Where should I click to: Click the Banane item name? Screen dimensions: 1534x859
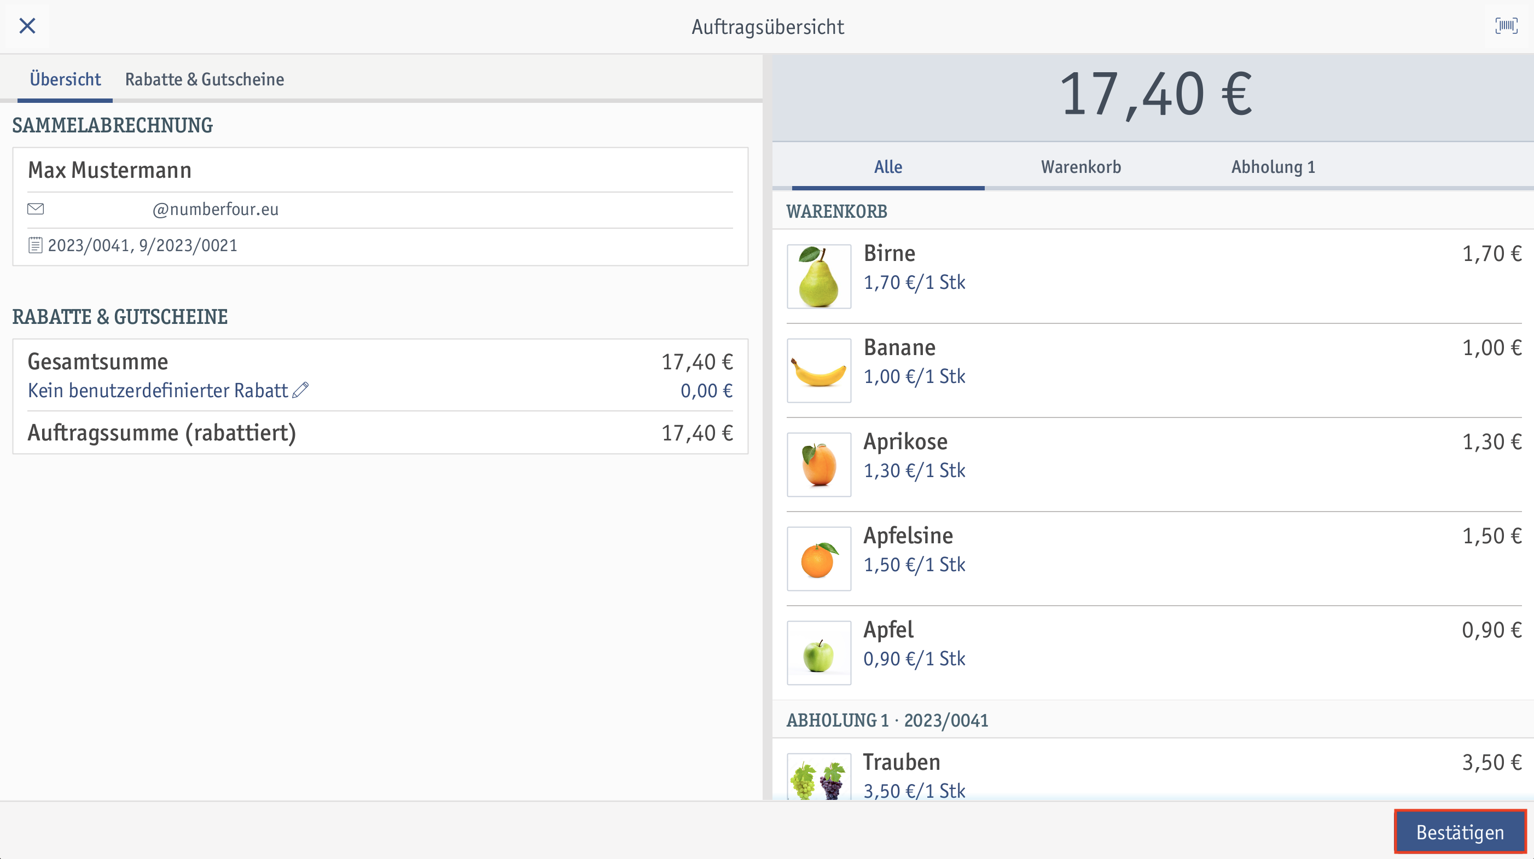point(899,348)
